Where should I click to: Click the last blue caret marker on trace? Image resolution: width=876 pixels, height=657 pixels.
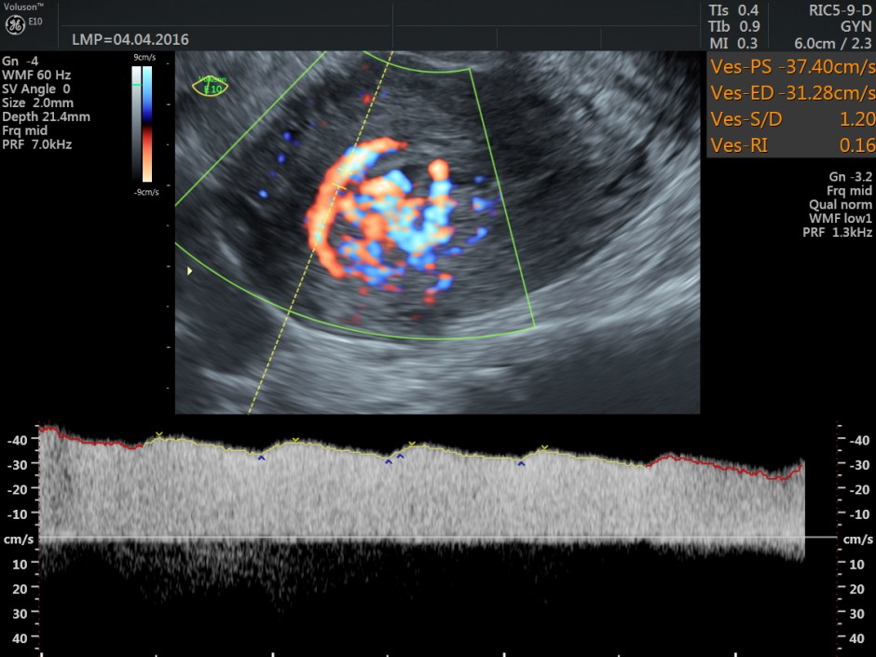coord(522,463)
